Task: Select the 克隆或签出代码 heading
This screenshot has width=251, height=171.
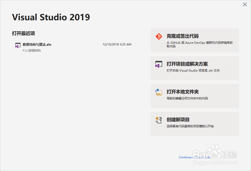Action: [182, 36]
